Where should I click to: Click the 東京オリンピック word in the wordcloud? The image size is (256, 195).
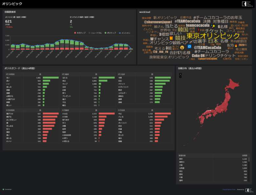(x=213, y=36)
